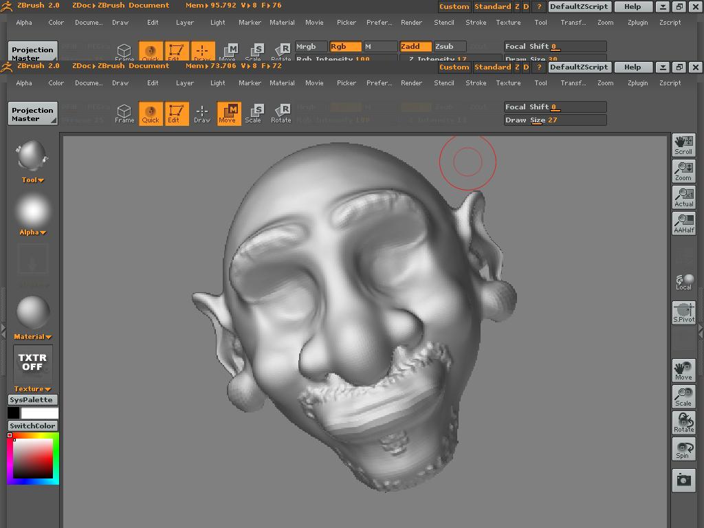
Task: Toggle Rgb in back ZBrush window
Action: [345, 46]
